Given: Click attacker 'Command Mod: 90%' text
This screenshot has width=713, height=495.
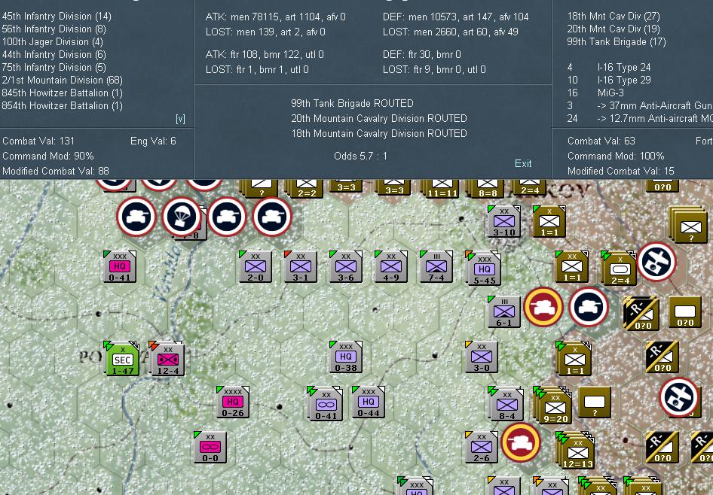Looking at the screenshot, I should tap(47, 156).
